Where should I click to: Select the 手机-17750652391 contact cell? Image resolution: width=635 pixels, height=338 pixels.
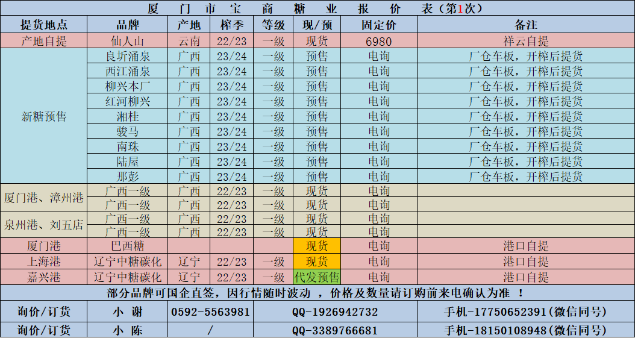[x=525, y=311]
